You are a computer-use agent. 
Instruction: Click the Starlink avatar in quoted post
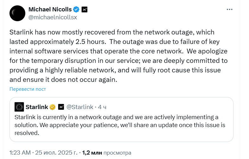(19, 107)
